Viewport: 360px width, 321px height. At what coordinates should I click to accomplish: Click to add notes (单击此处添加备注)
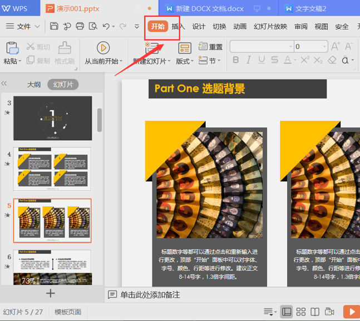(x=150, y=295)
